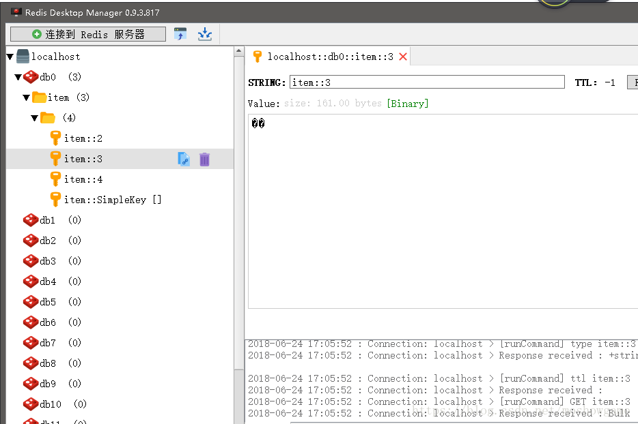Delete item::3 using the trash icon
638x424 pixels.
[204, 160]
